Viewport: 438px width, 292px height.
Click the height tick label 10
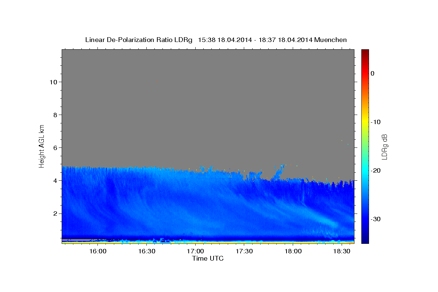[x=54, y=82]
